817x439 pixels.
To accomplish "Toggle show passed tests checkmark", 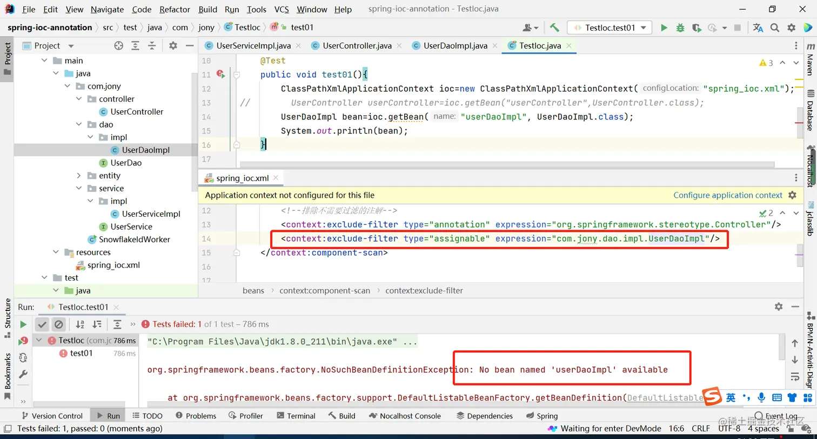I will click(x=42, y=324).
